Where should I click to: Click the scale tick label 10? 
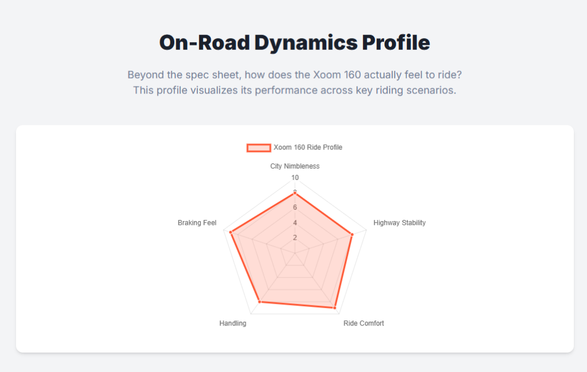(x=295, y=178)
